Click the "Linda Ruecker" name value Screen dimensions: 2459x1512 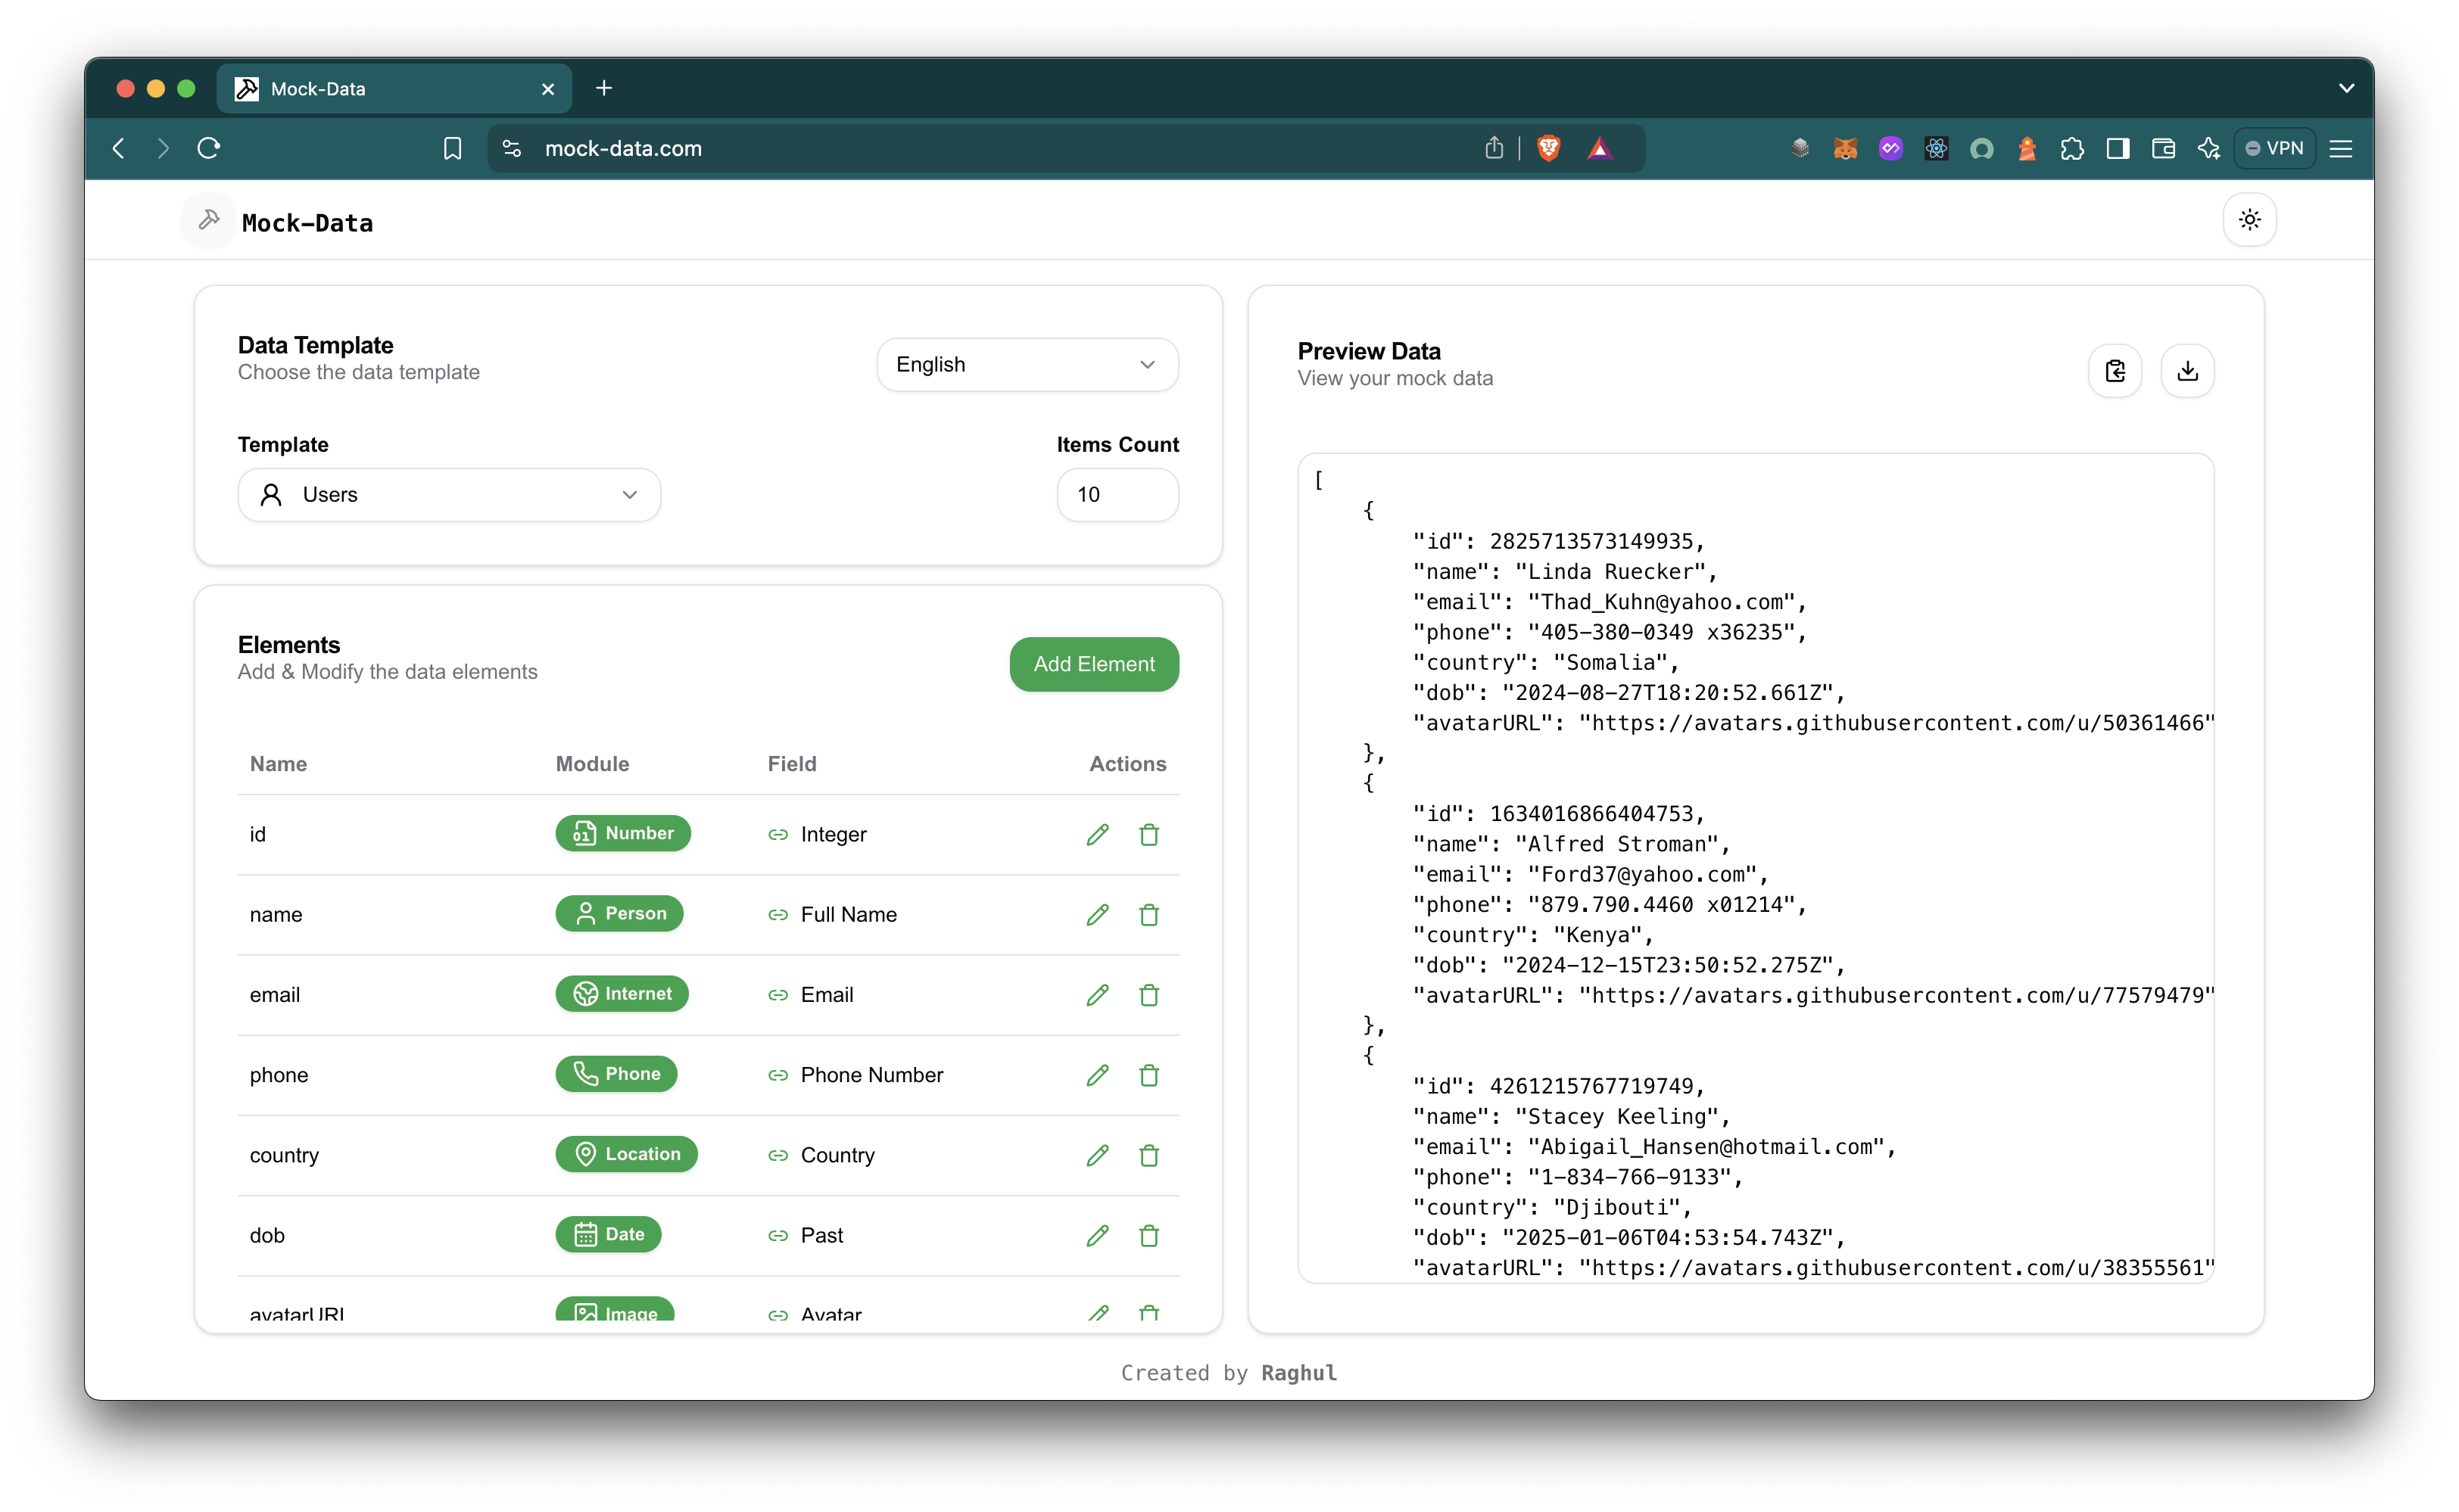click(1610, 571)
